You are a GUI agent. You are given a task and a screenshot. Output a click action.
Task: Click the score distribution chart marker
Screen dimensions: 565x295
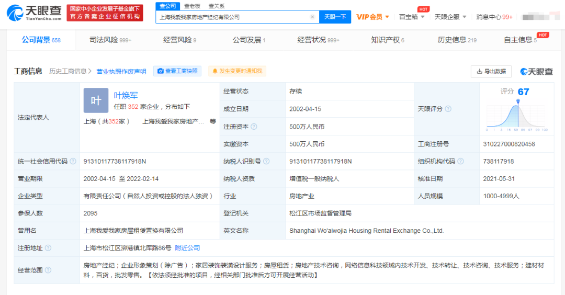(518, 102)
